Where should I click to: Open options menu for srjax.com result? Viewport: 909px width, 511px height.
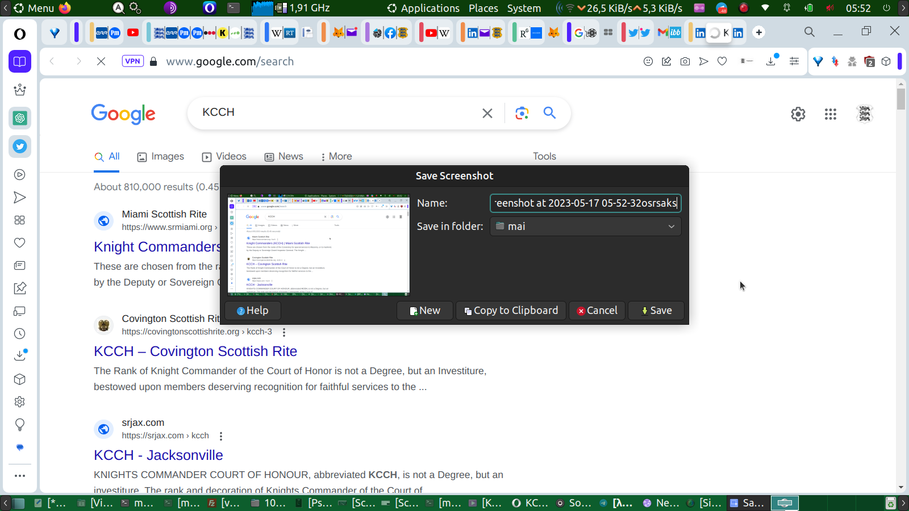[221, 436]
